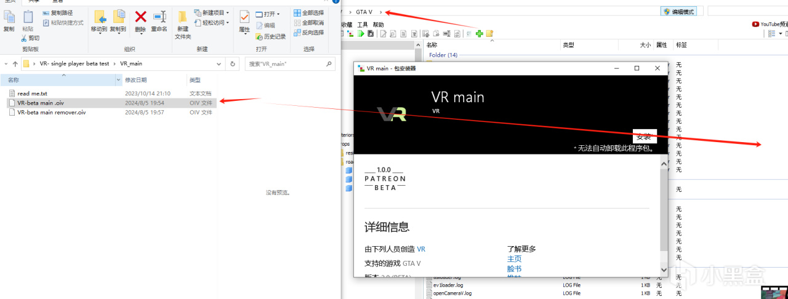
Task: Click the yellow new folder icon in OpenIV toolbar
Action: 489,34
